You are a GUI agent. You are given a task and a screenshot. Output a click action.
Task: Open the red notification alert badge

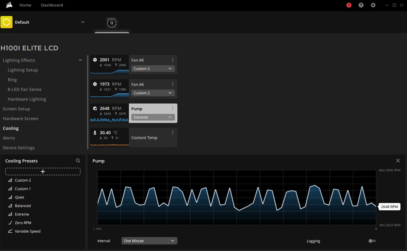(349, 5)
